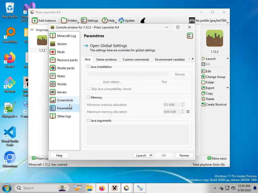Viewport: 258px width, 193px height.
Task: Expand Launch dropdown arrow in side panel
Action: pyautogui.click(x=228, y=59)
